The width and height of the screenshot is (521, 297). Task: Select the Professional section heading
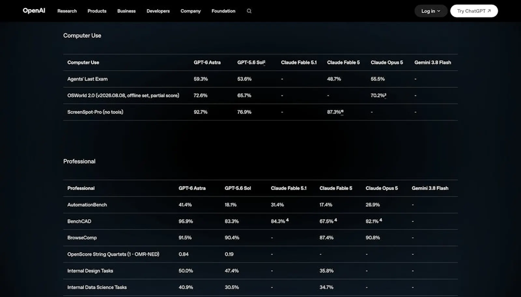click(x=79, y=161)
